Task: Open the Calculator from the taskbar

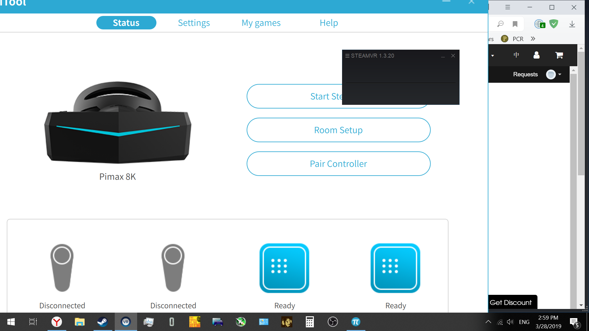Action: [310, 322]
